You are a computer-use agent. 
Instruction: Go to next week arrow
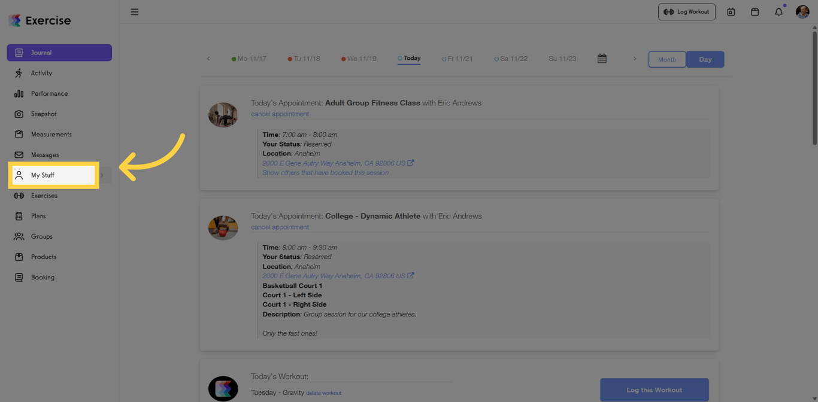[x=635, y=59]
